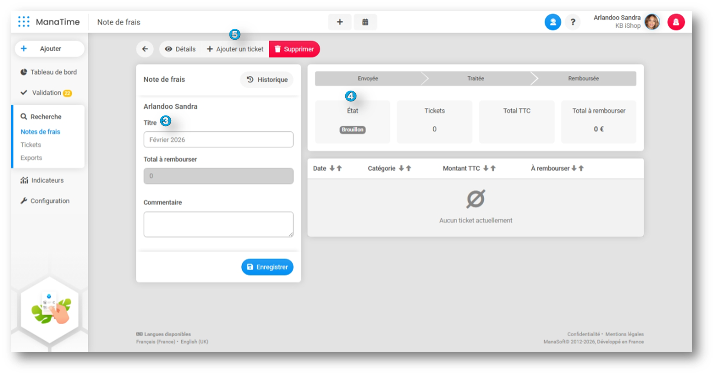Click Ajouter un ticket button
Screen dimensions: 715x375
(x=235, y=49)
